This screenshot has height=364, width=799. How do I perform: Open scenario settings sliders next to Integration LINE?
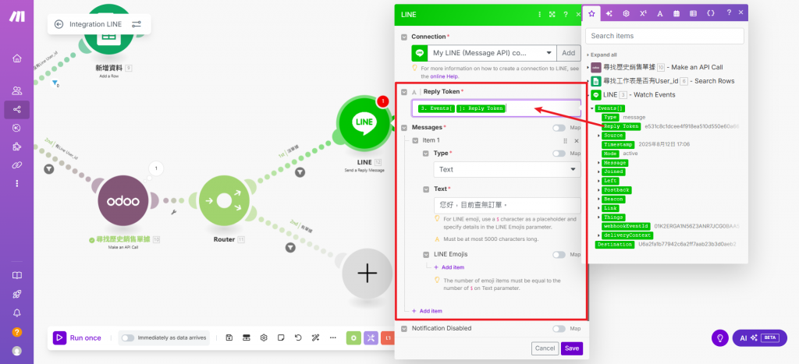click(x=136, y=24)
